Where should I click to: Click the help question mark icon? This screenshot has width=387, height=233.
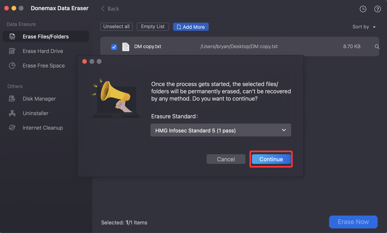(x=377, y=9)
